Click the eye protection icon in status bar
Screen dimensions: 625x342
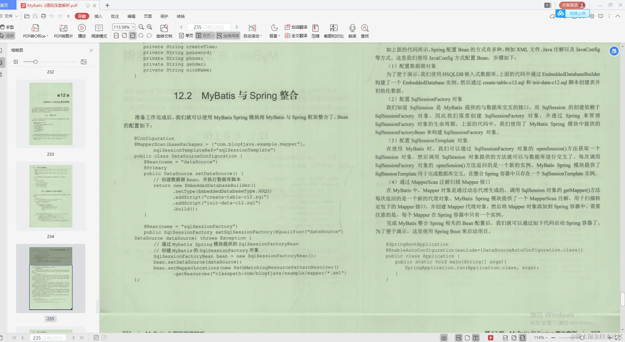point(444,338)
